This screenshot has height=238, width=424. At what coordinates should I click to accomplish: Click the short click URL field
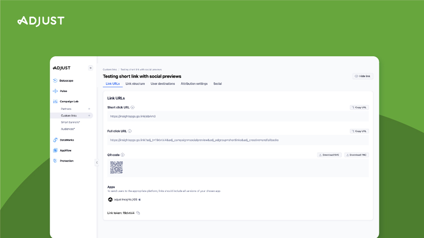[x=238, y=116]
